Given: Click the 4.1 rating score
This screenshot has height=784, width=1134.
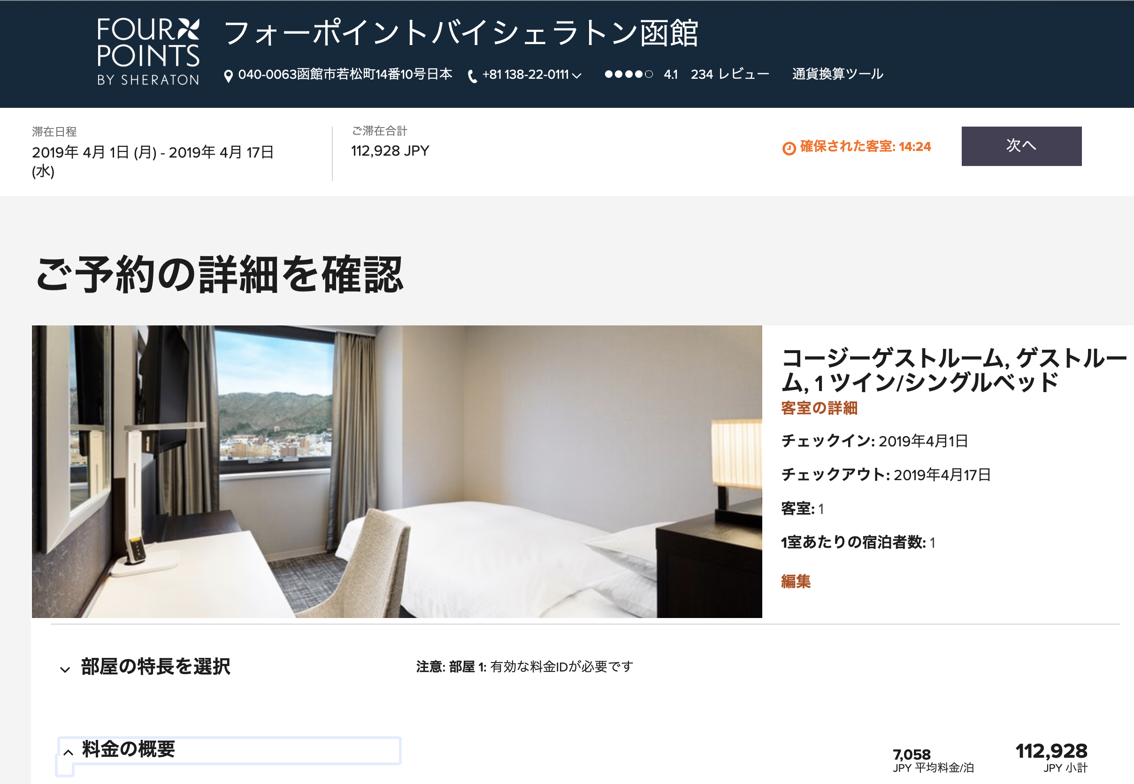Looking at the screenshot, I should pos(670,75).
